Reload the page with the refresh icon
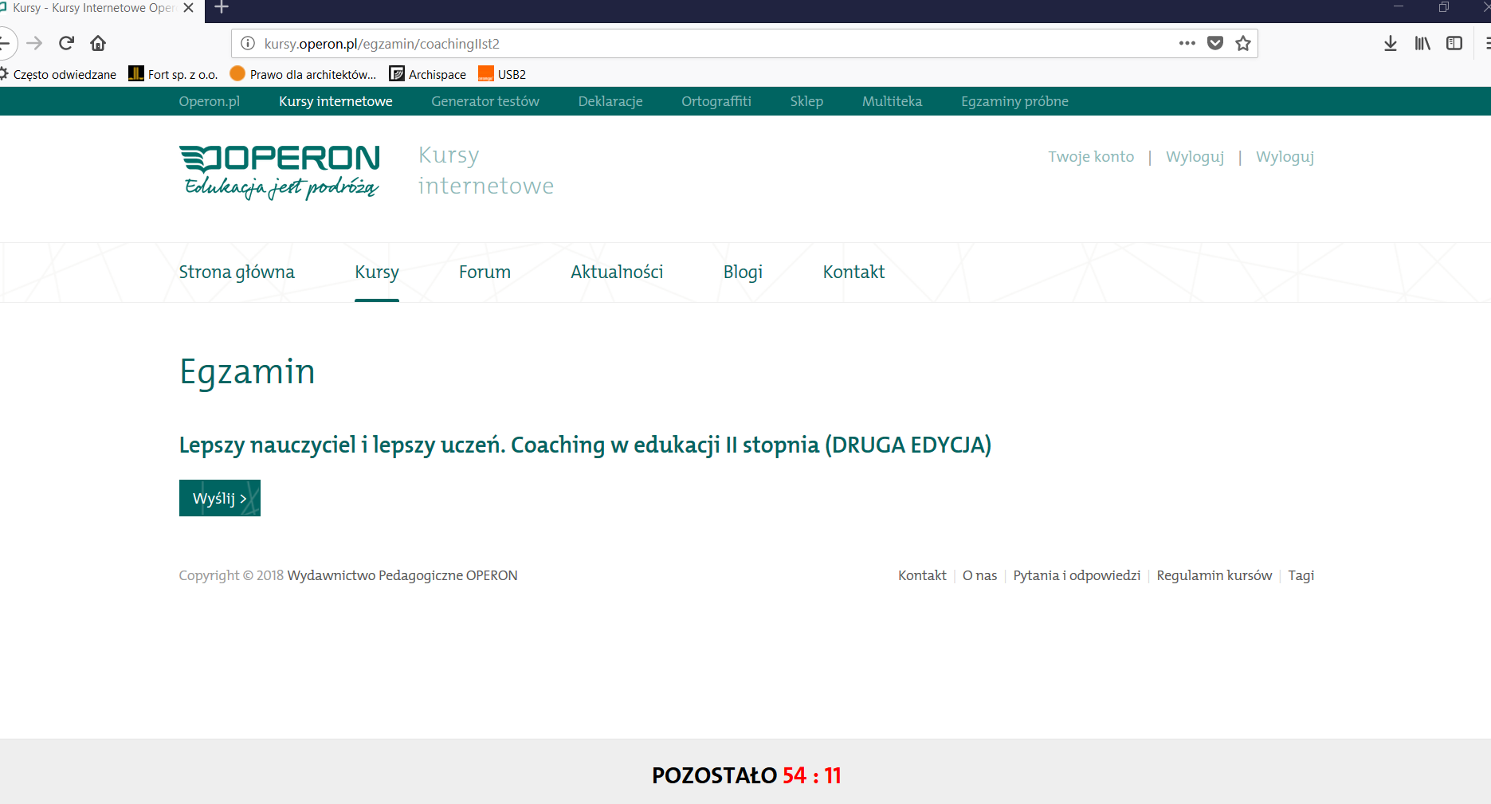Image resolution: width=1491 pixels, height=804 pixels. point(66,43)
